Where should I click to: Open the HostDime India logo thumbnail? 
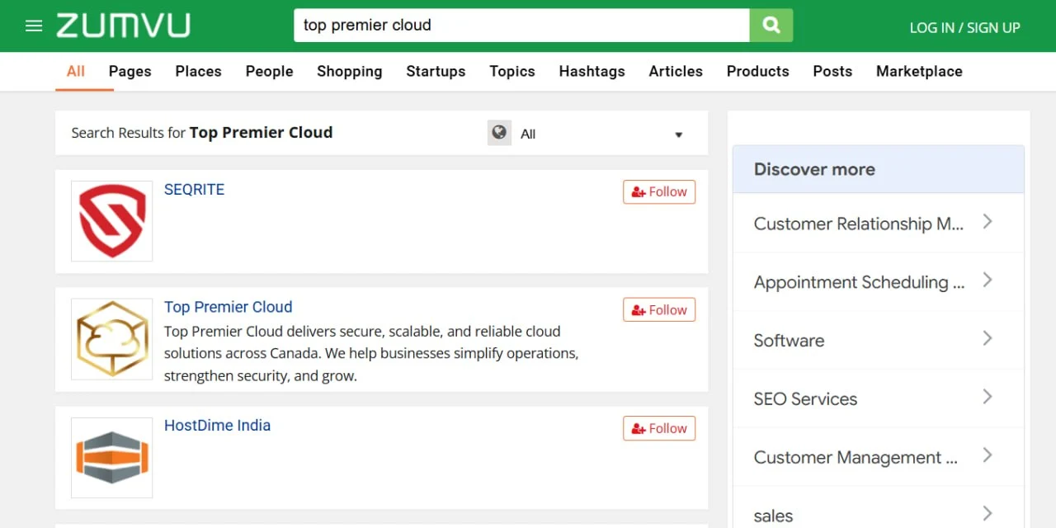(x=112, y=458)
